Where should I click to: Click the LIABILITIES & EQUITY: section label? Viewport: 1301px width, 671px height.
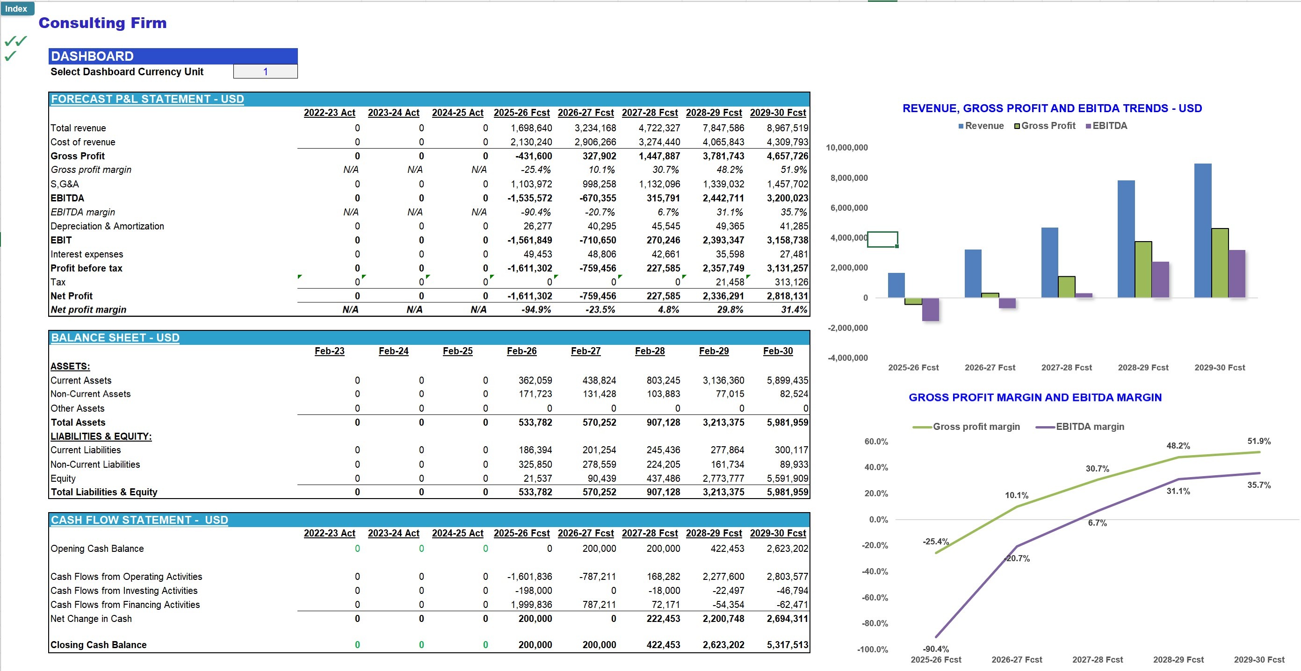pos(101,436)
